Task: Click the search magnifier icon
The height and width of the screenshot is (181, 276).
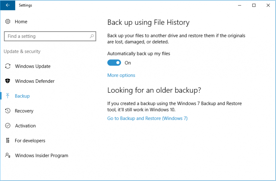Action: tap(92, 36)
